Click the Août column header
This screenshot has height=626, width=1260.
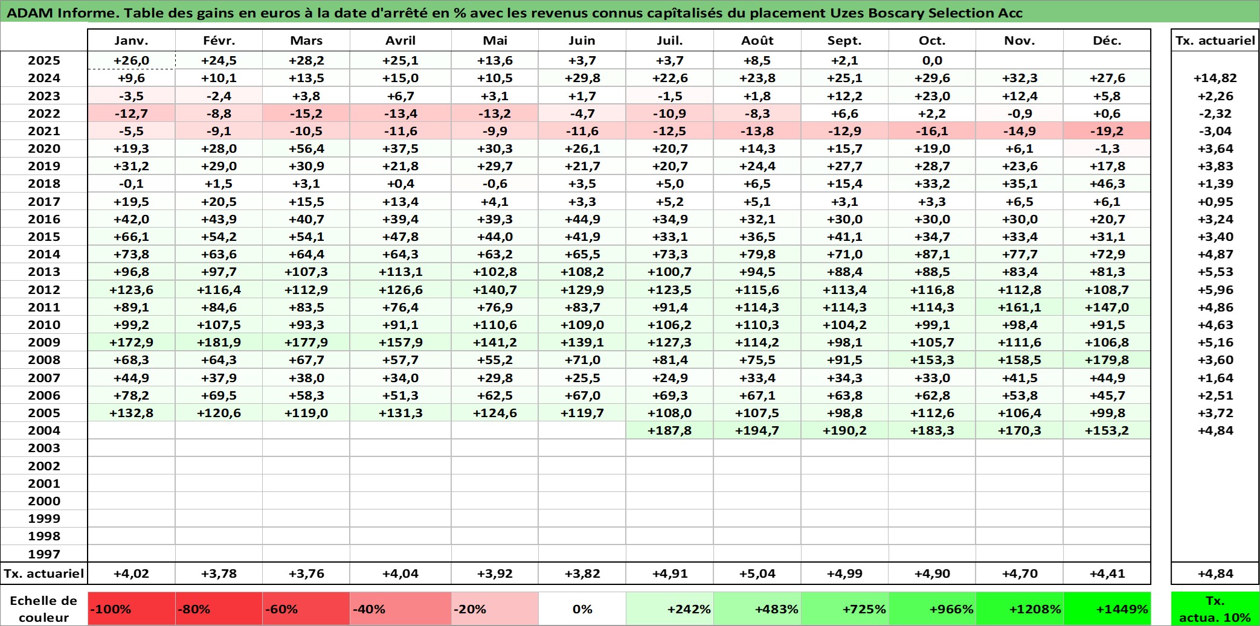coord(757,40)
